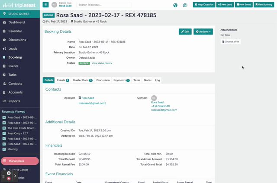Expand the recorder widget arrow
Image resolution: width=277 pixels, height=183 pixels.
(x=15, y=176)
